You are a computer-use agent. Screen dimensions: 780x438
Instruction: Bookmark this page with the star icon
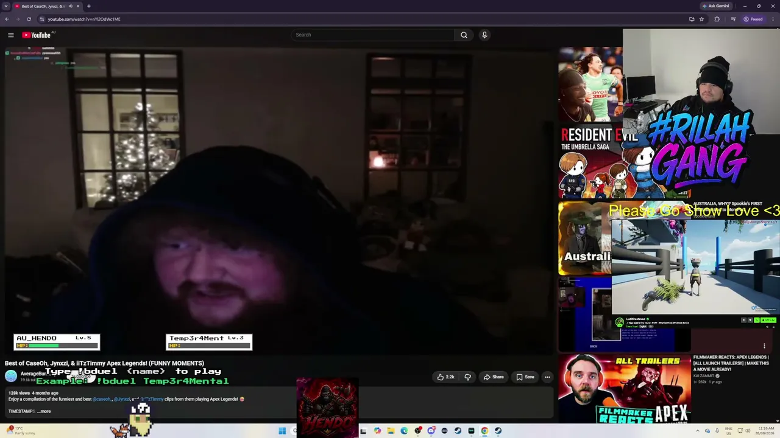[701, 19]
